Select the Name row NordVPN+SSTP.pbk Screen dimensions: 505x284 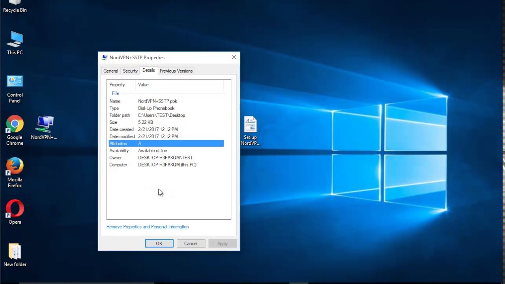coord(166,101)
